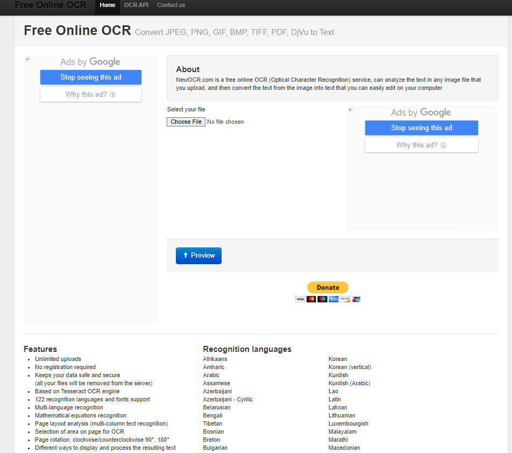Open the Home tab in navbar

click(x=108, y=5)
